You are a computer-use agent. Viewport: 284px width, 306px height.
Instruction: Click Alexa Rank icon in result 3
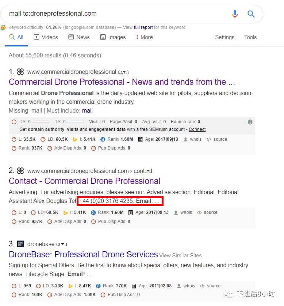98,286
